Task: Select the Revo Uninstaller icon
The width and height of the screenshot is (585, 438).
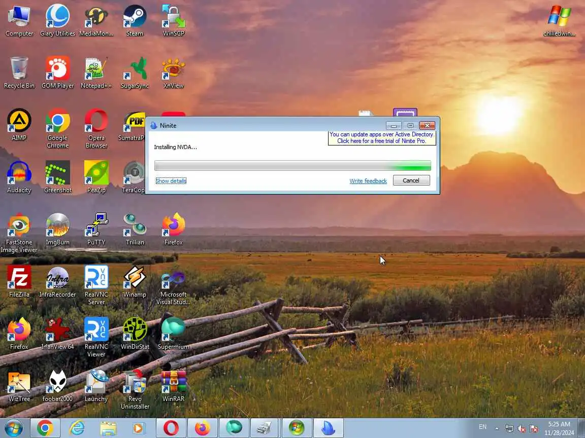Action: pyautogui.click(x=135, y=389)
